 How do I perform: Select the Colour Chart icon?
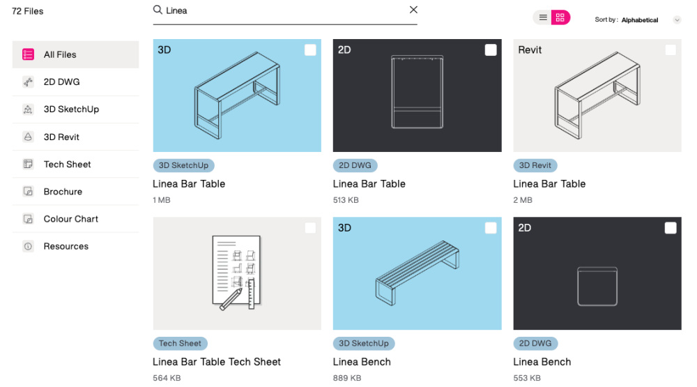pos(28,219)
